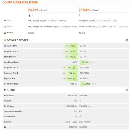Select Physics Test value 66.14 fps
132x138 pixels.
[71, 78]
